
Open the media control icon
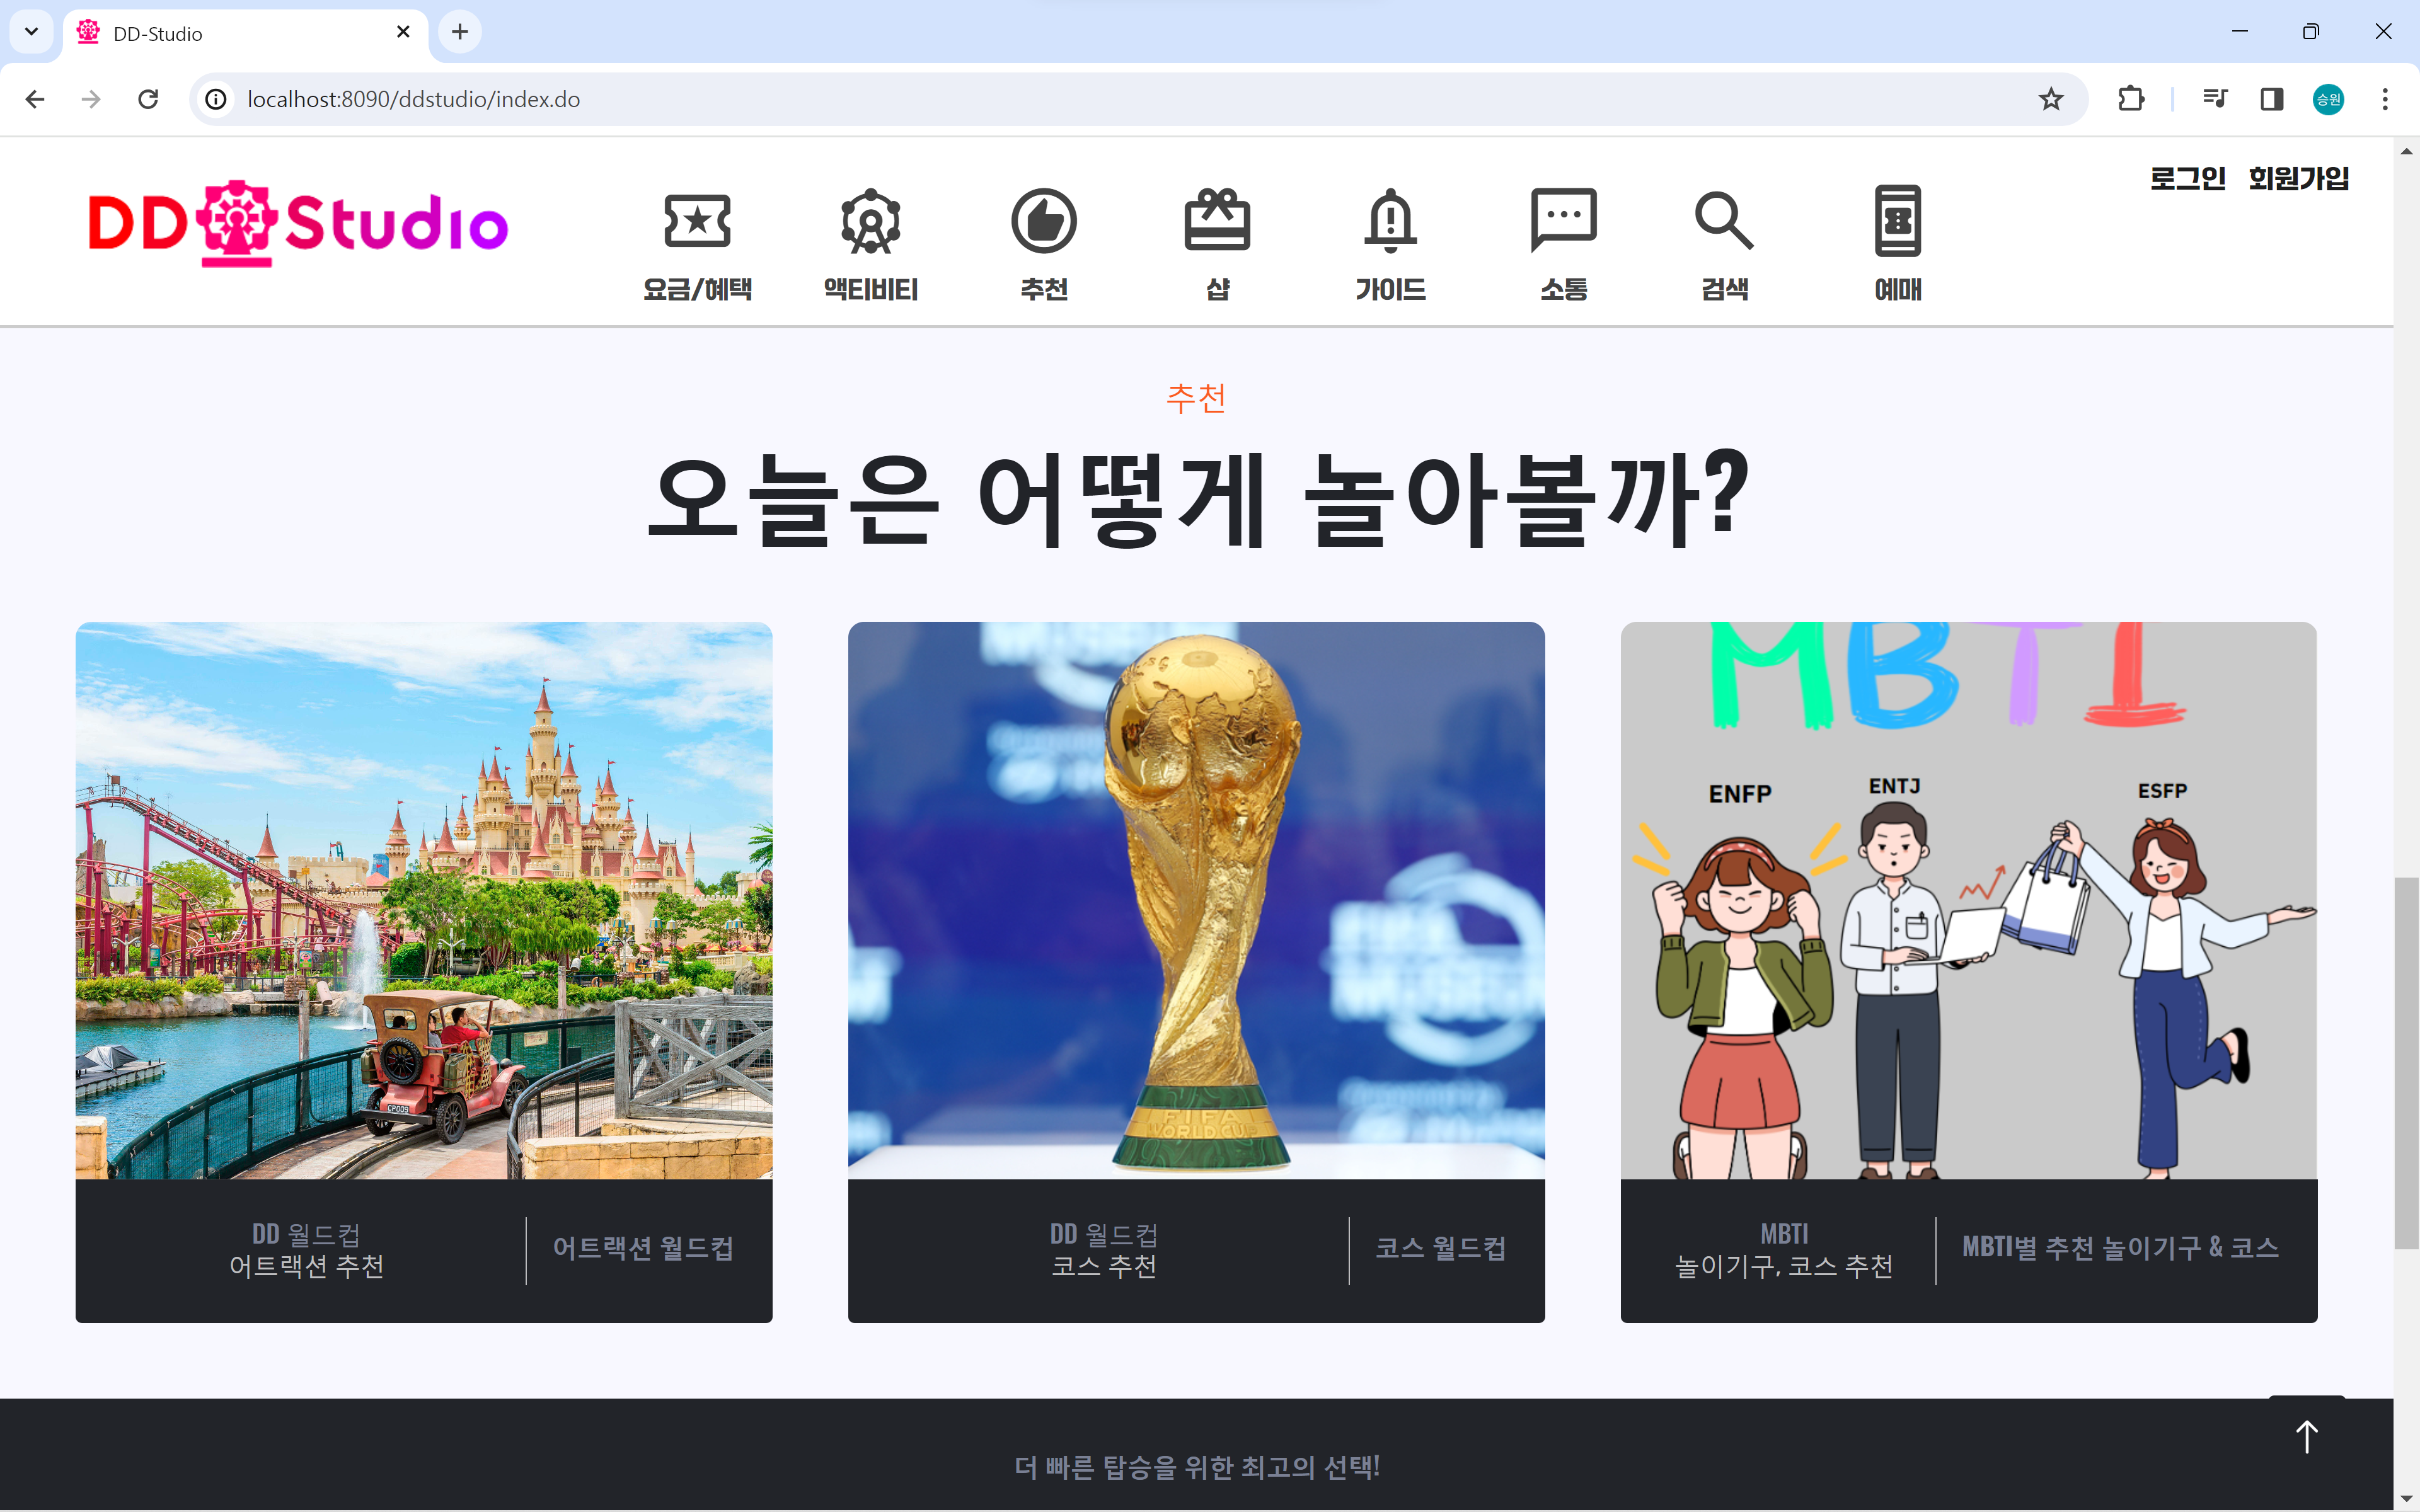tap(2214, 99)
